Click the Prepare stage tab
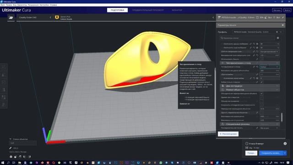 pyautogui.click(x=117, y=10)
